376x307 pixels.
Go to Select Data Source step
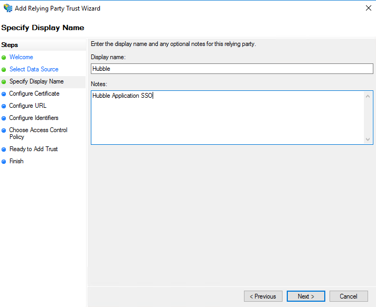click(34, 69)
